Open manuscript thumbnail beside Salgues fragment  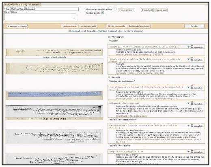54,159
